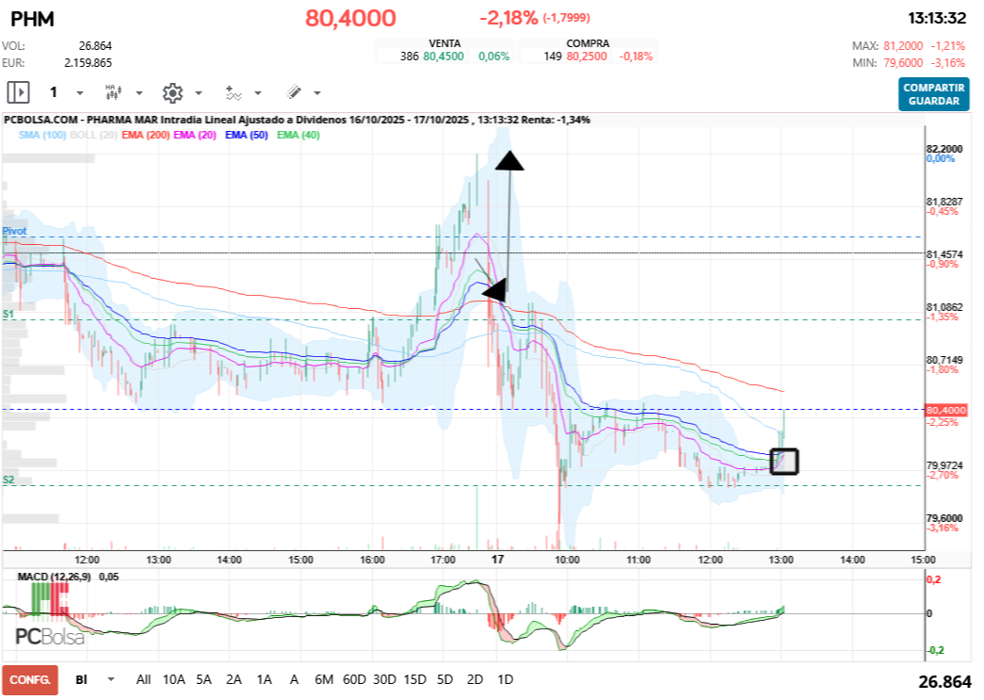Click the CONFG. button
This screenshot has width=984, height=700.
tap(30, 680)
